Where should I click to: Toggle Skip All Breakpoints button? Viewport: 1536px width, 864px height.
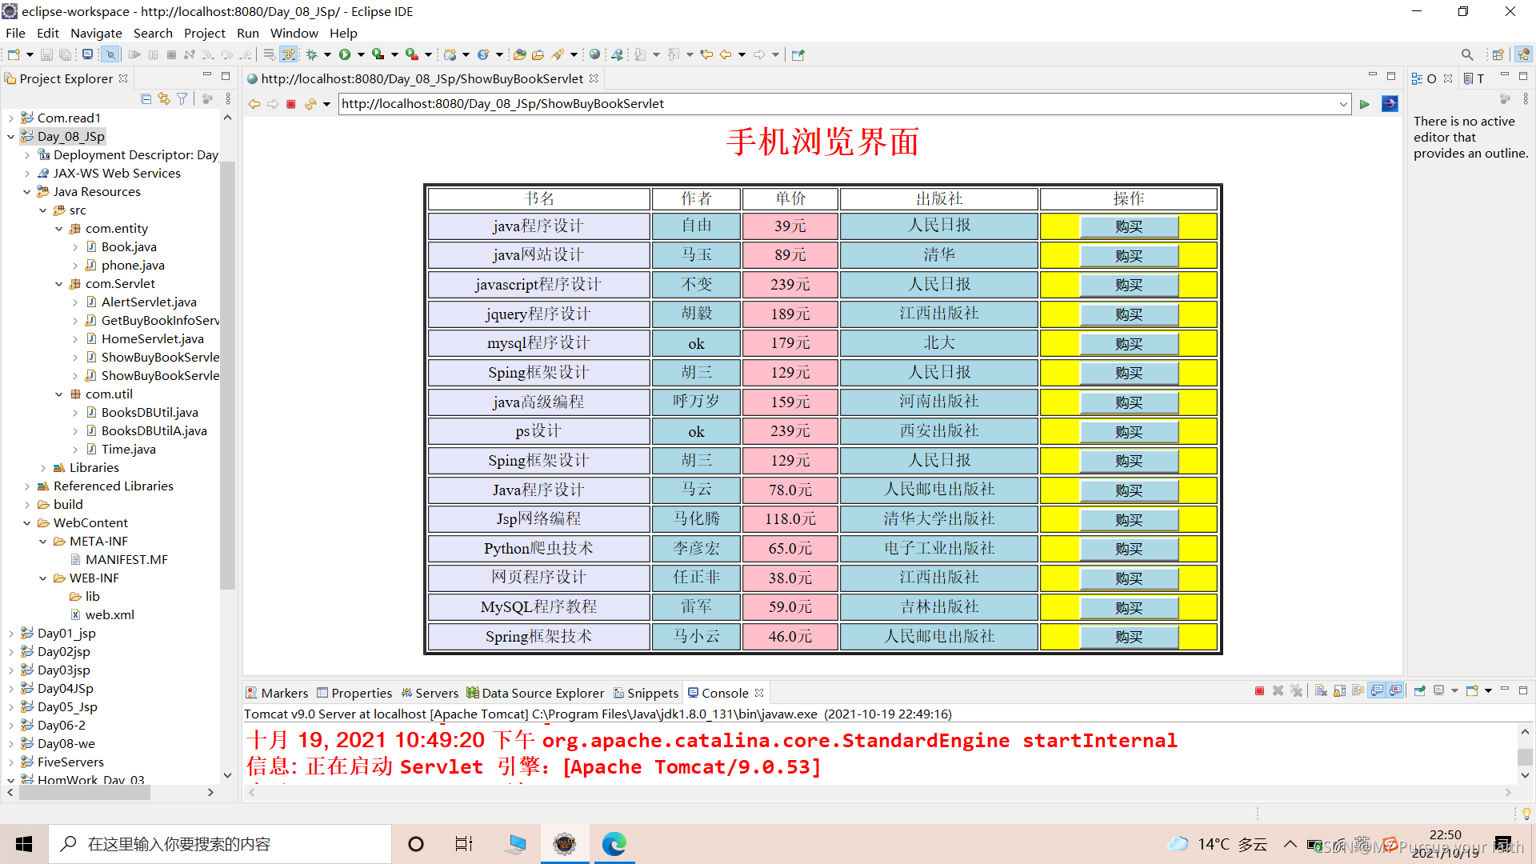click(110, 54)
